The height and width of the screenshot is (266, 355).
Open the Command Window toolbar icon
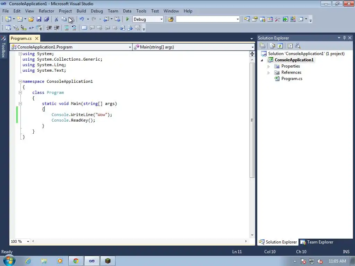[301, 19]
